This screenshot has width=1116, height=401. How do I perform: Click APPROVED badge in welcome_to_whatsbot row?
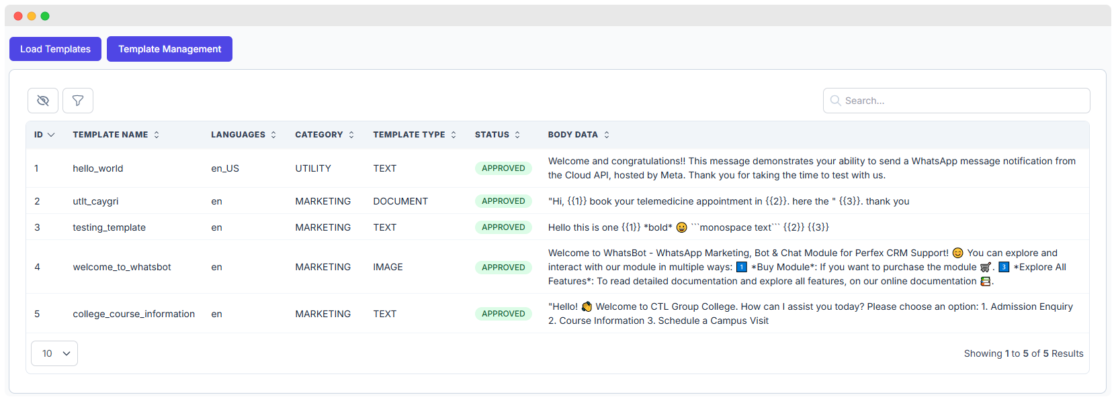point(503,267)
